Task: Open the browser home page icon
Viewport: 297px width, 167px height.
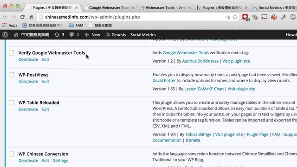Action: pos(31,17)
